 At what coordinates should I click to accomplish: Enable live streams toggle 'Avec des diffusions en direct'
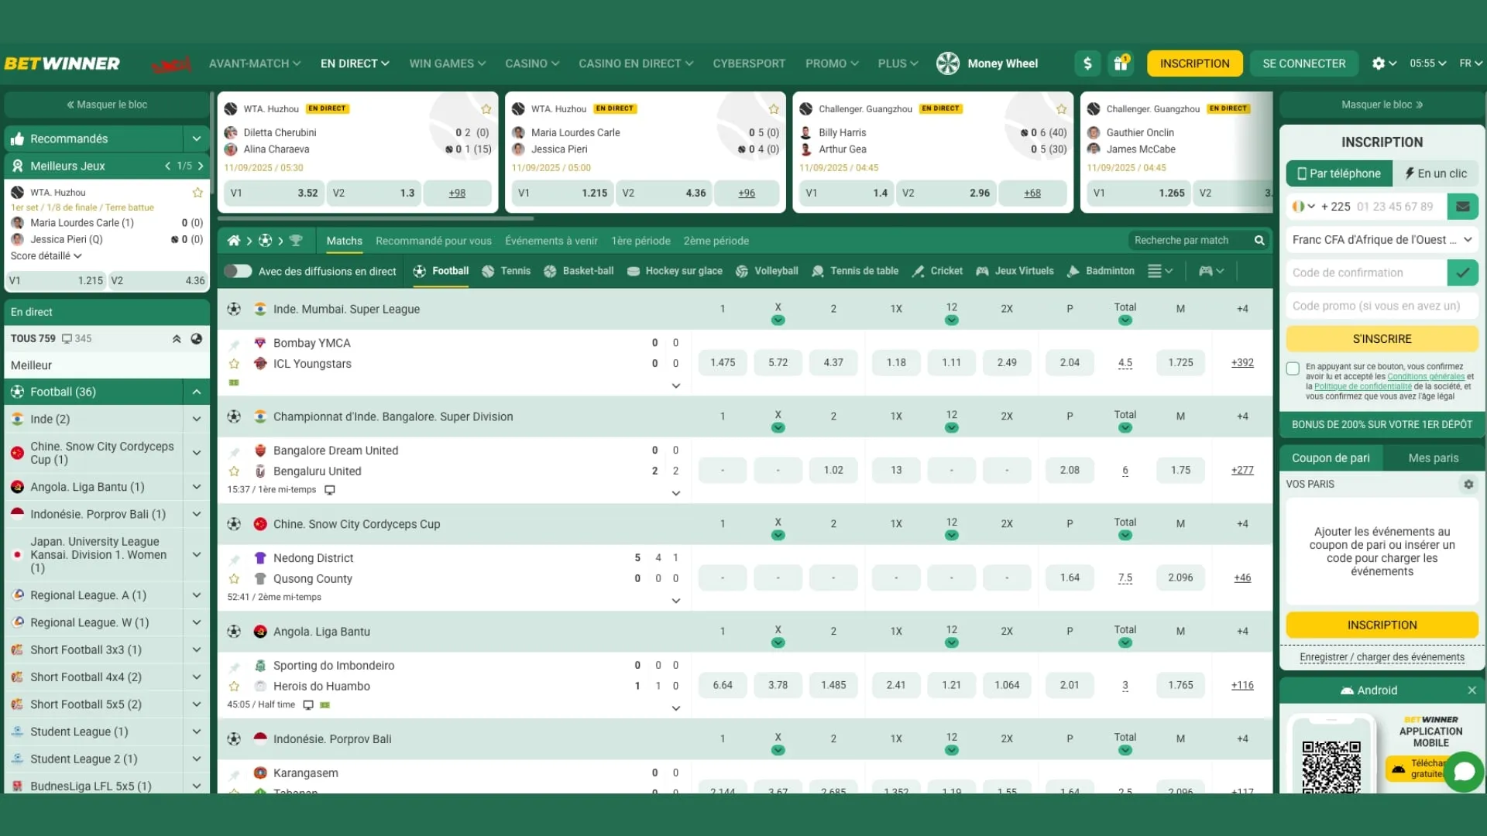(x=239, y=271)
